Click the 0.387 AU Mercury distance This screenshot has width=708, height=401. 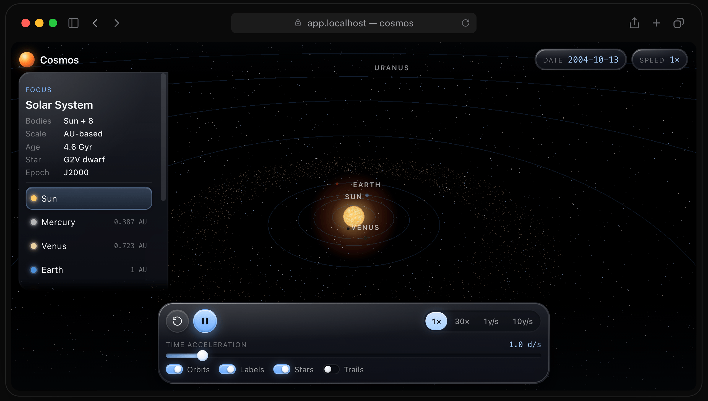(130, 222)
